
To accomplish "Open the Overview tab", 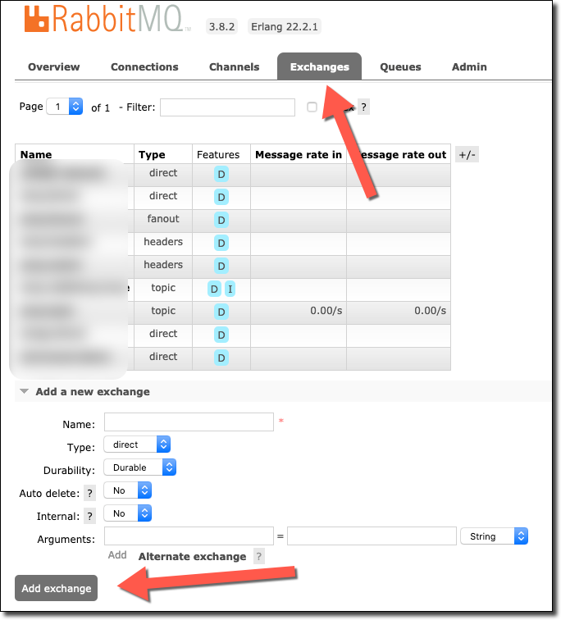I will pyautogui.click(x=54, y=66).
